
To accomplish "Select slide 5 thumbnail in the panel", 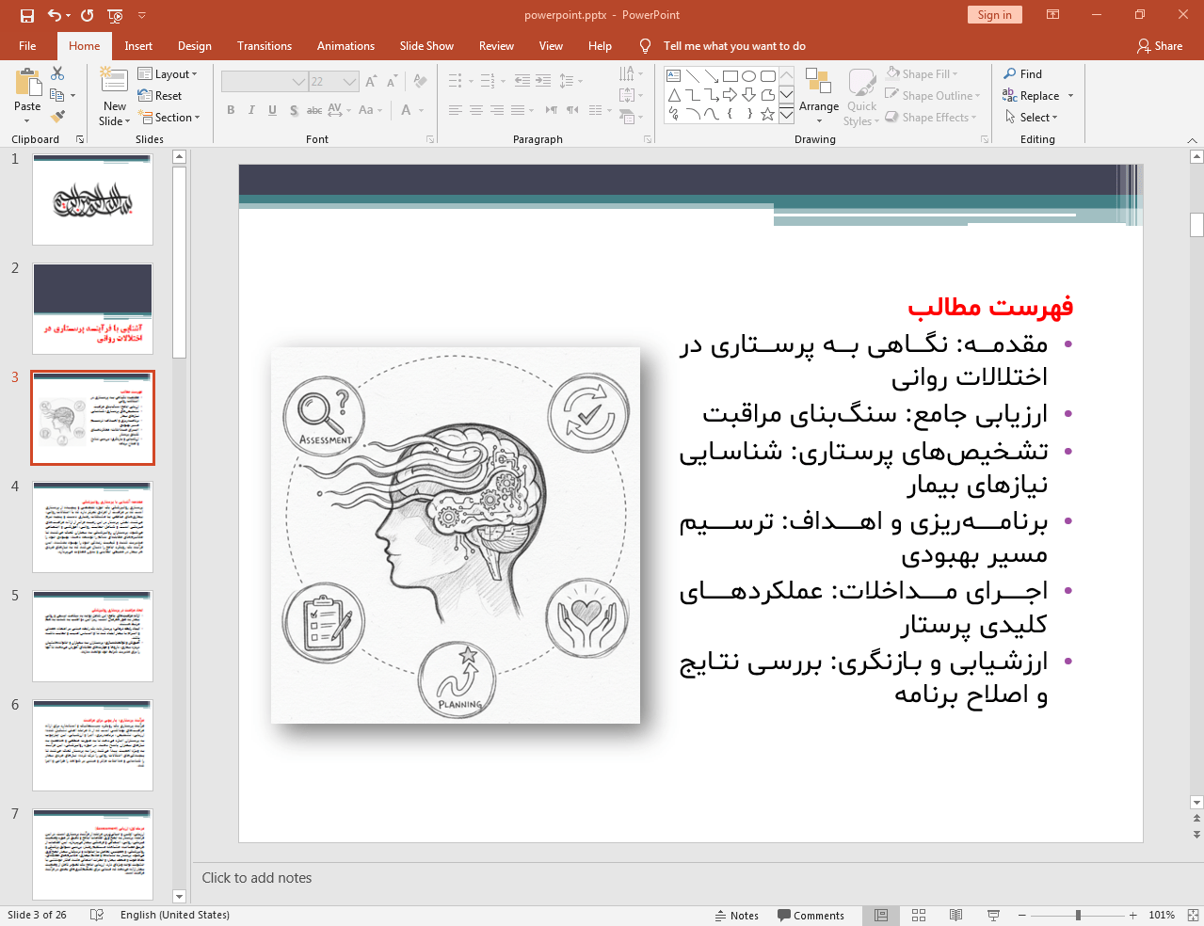I will click(x=91, y=635).
